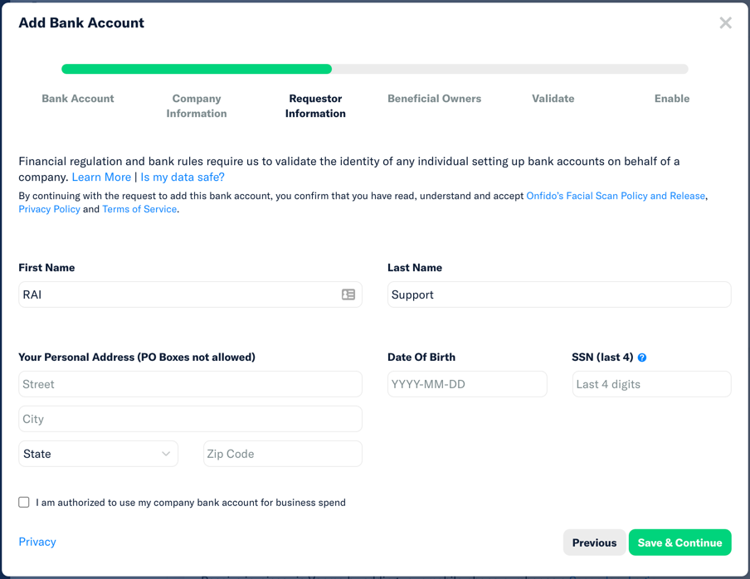
Task: Click Save & Continue
Action: (x=679, y=542)
